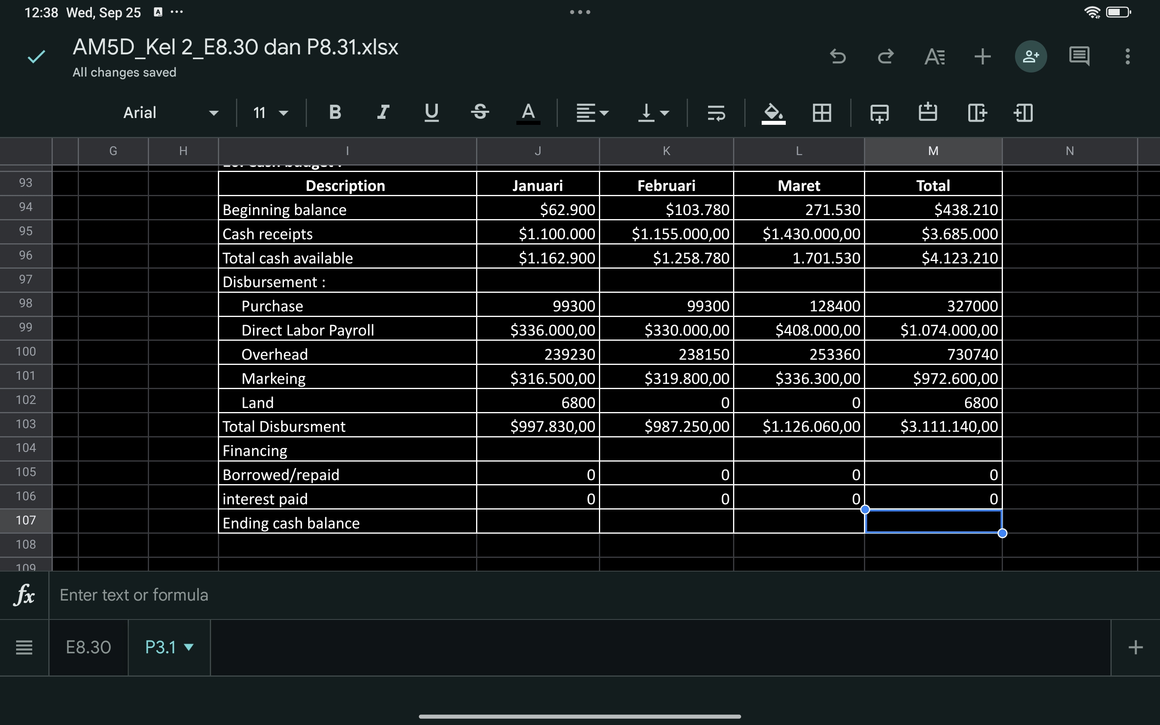Switch to the E8.30 sheet tab
This screenshot has width=1160, height=725.
(88, 647)
